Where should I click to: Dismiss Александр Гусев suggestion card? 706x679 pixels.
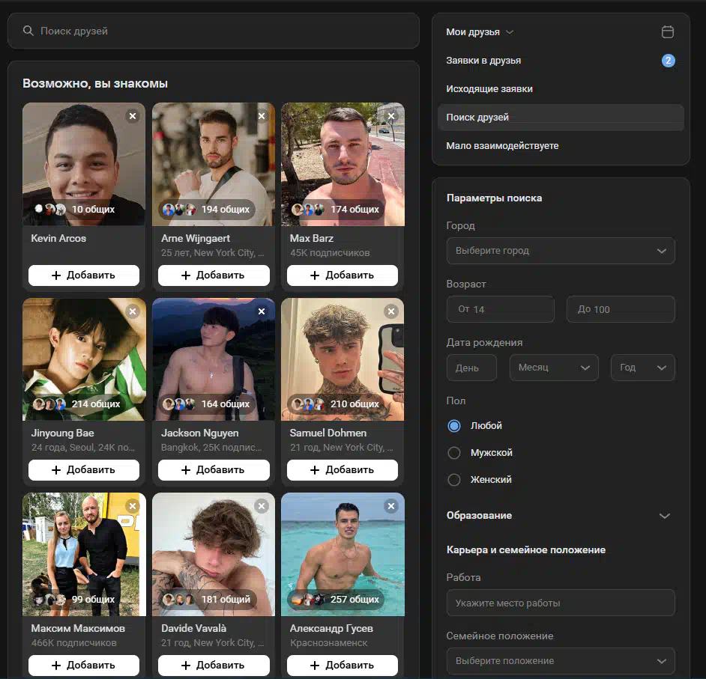point(391,506)
